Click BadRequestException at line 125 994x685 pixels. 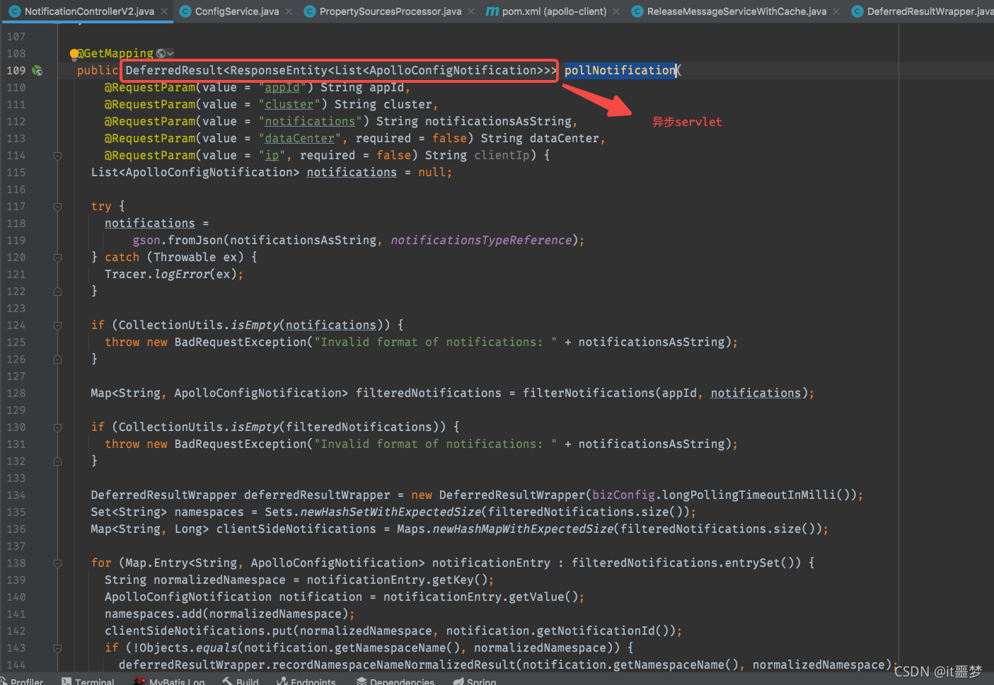pyautogui.click(x=241, y=342)
